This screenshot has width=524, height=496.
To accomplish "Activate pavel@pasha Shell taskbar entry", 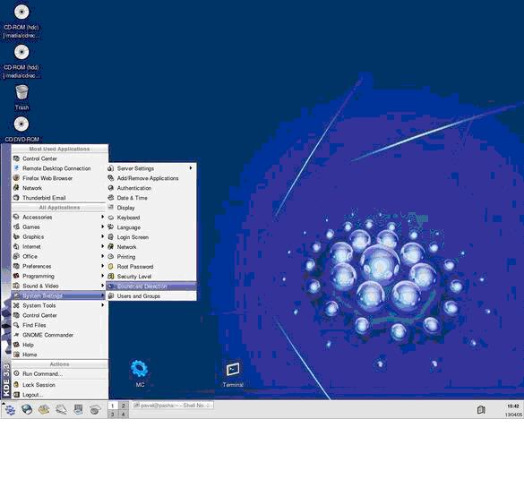I will coord(173,406).
